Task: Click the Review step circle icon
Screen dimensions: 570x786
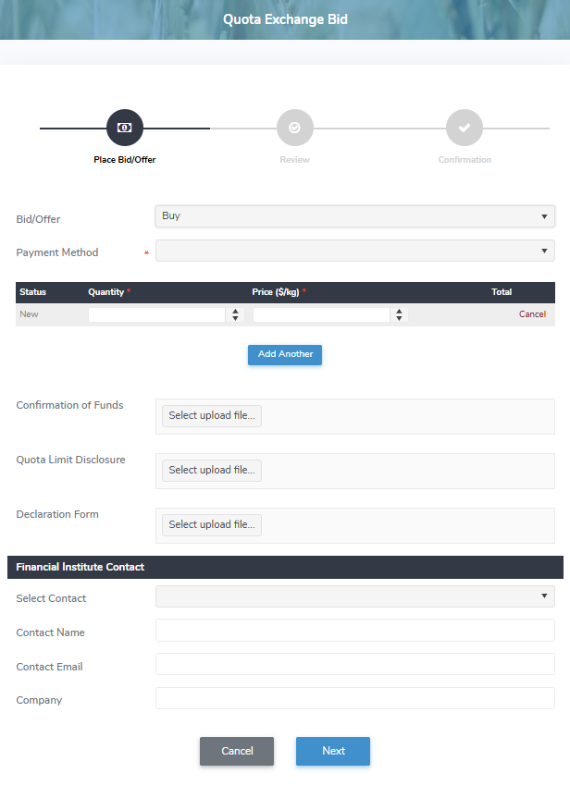Action: coord(294,128)
